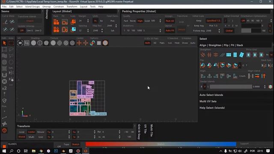Toggle Stretch display mode
Viewport: 274px width, 154px height.
76,145
